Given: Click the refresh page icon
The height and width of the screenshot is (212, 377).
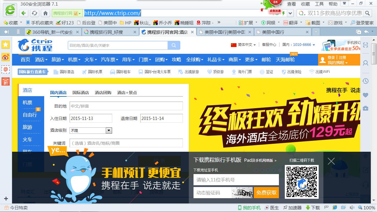Looking at the screenshot, I should click(34, 13).
